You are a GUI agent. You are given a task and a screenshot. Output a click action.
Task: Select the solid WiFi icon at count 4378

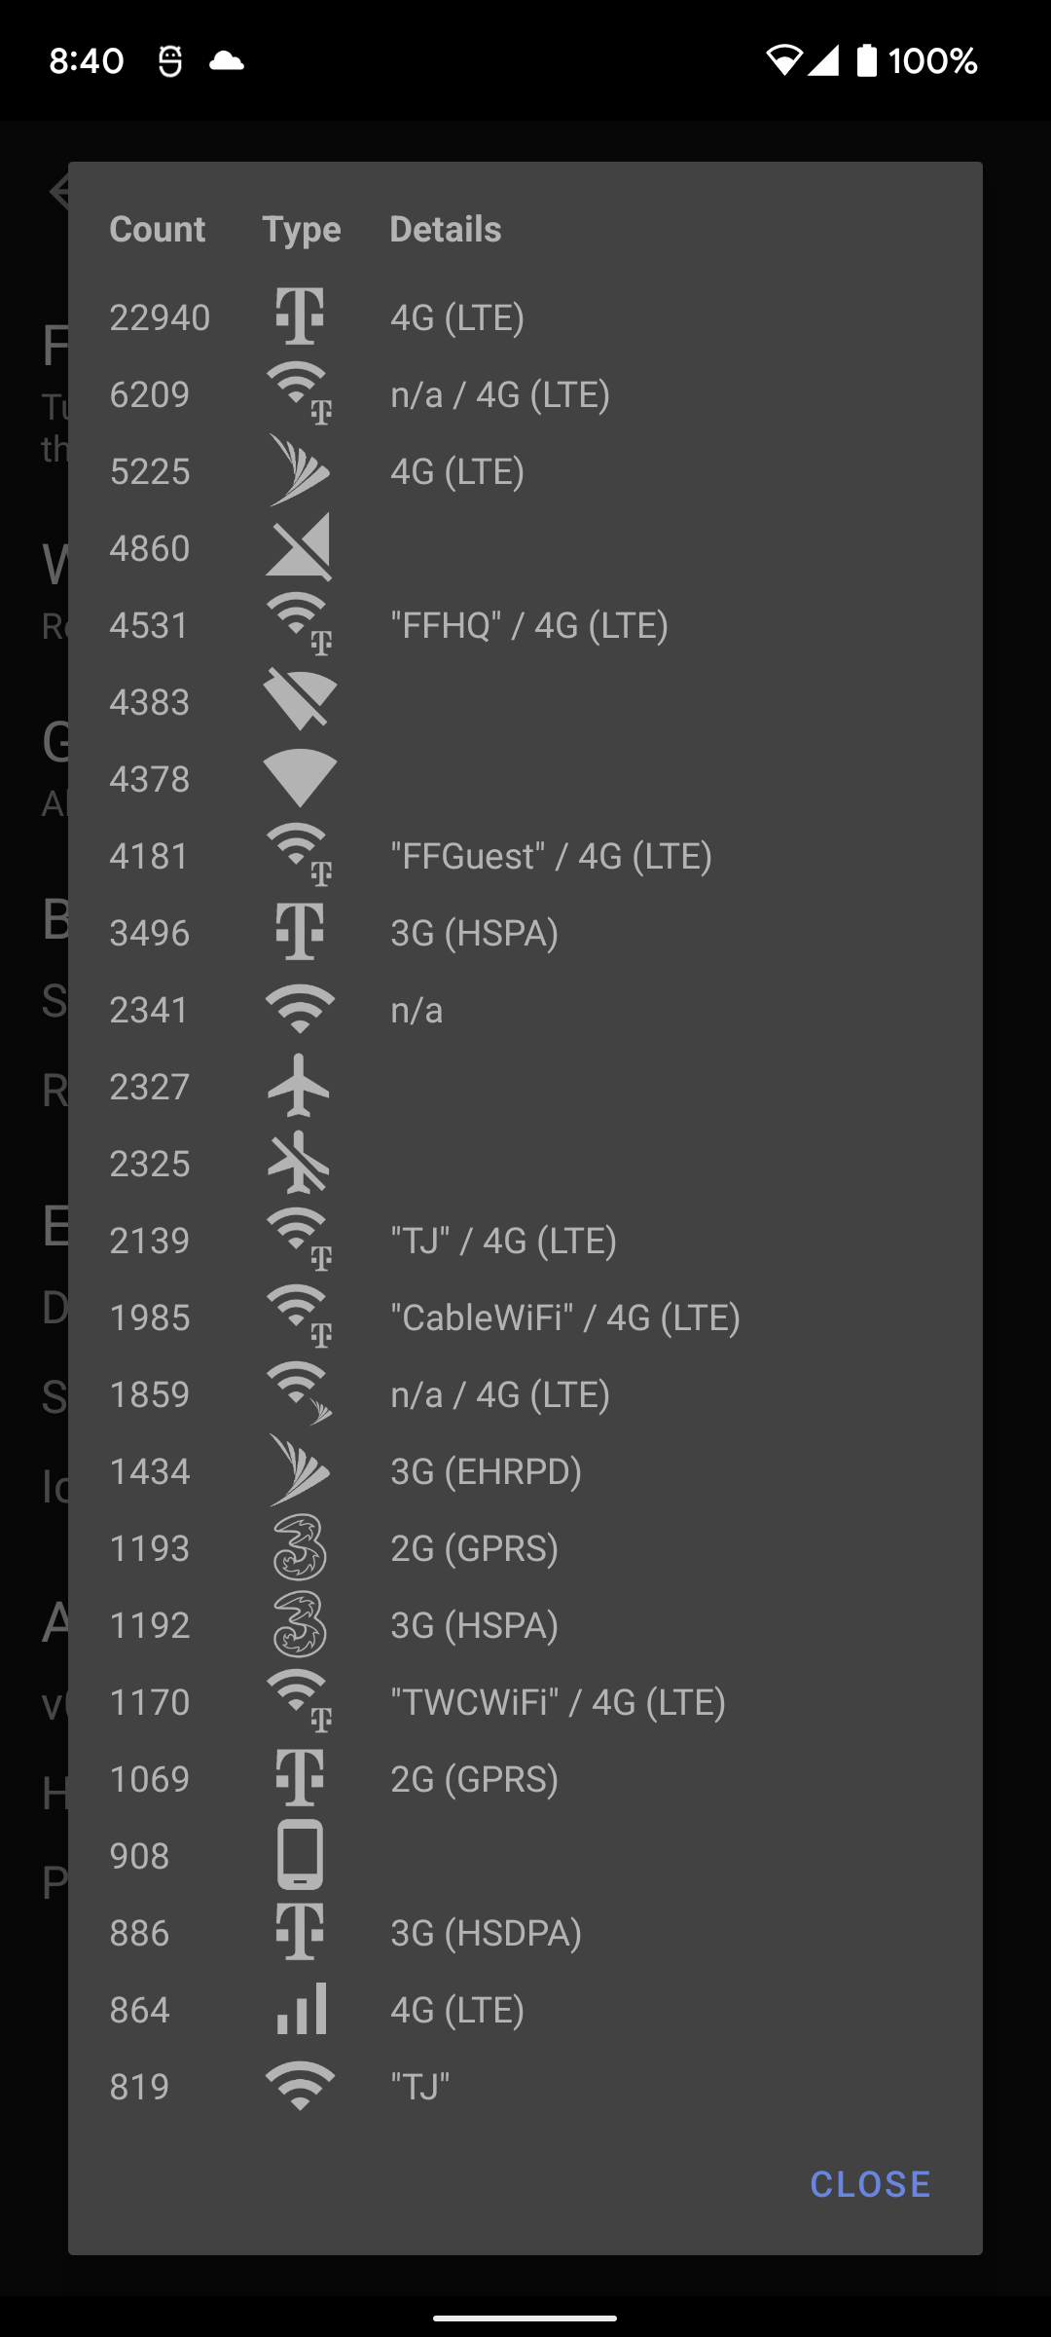pyautogui.click(x=300, y=778)
